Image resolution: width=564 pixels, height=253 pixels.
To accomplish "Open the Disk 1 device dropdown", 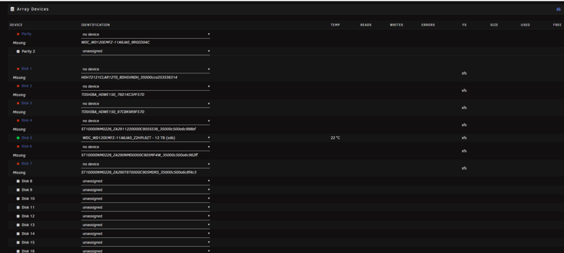I will [146, 69].
